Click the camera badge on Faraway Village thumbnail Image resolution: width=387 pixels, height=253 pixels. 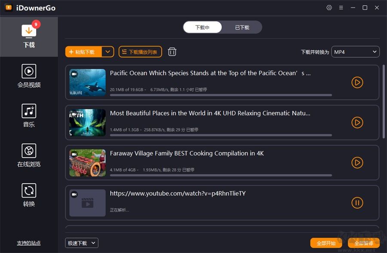[74, 154]
